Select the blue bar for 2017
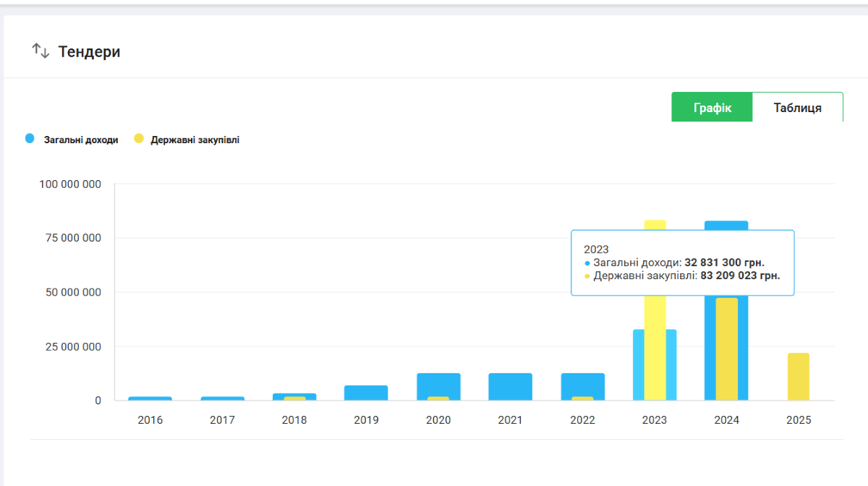The height and width of the screenshot is (486, 868). pos(222,398)
